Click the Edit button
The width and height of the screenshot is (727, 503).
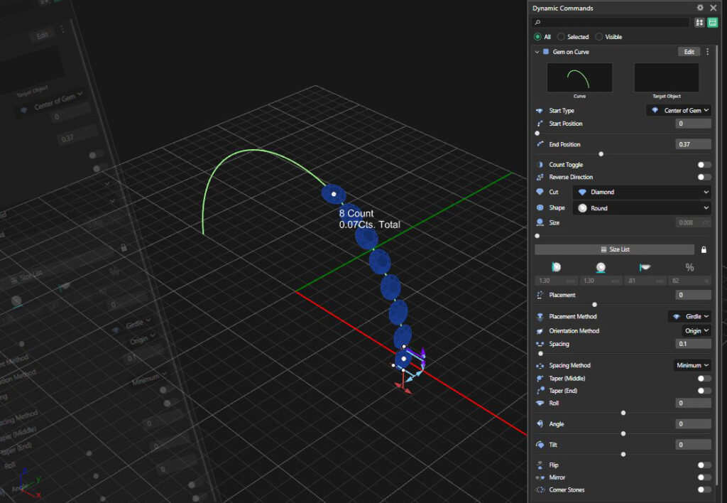689,52
